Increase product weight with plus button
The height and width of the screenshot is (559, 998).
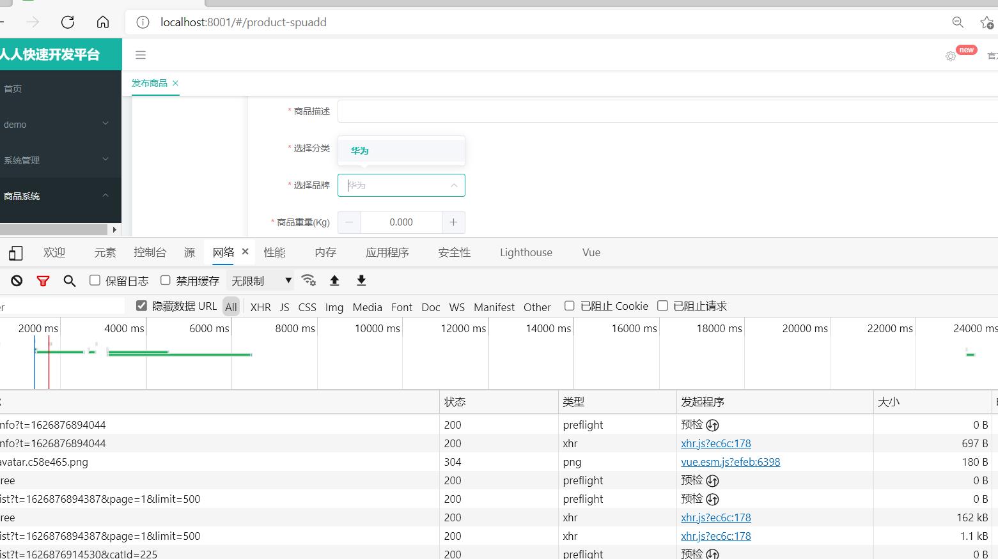click(453, 222)
